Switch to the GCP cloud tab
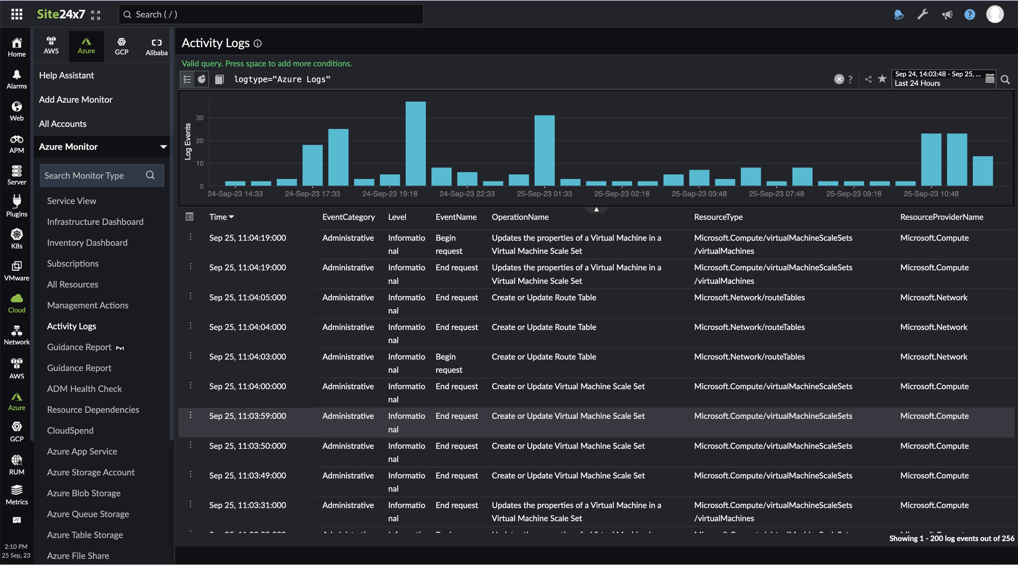1018x565 pixels. [122, 46]
